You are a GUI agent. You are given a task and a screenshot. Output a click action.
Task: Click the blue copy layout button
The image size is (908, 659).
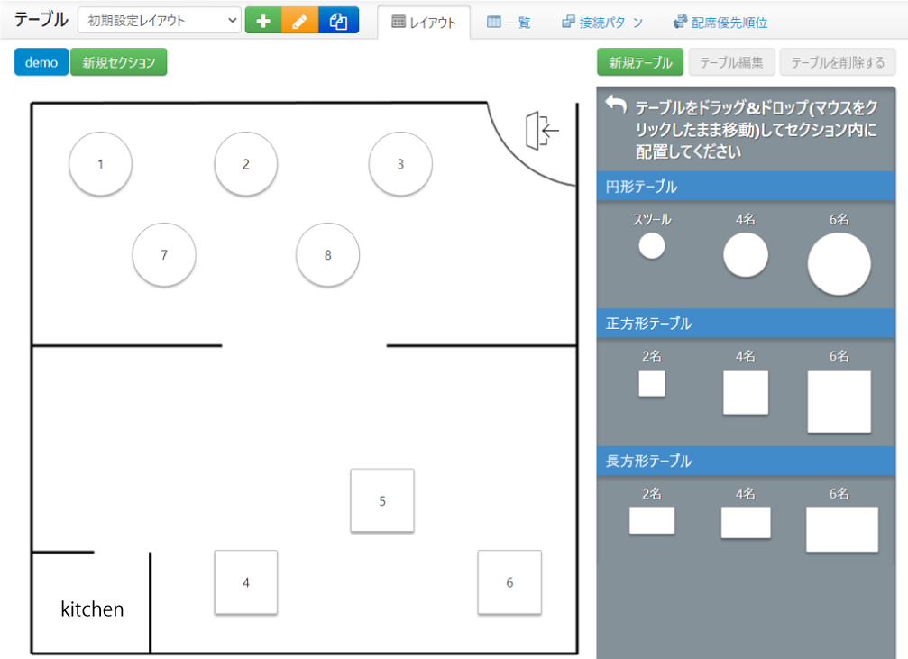pyautogui.click(x=338, y=21)
